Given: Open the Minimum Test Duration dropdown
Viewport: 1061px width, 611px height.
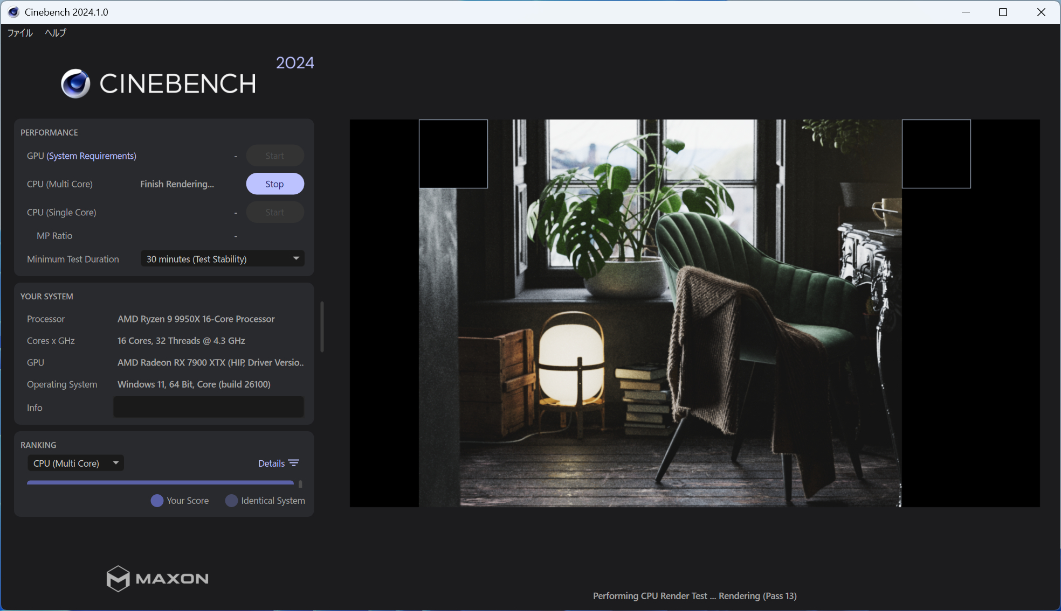Looking at the screenshot, I should point(222,259).
